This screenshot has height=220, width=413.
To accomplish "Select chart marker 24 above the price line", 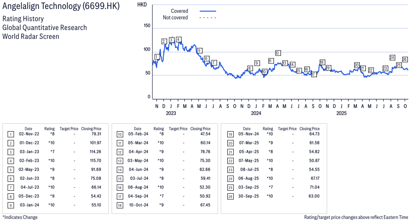I will pos(392,57).
